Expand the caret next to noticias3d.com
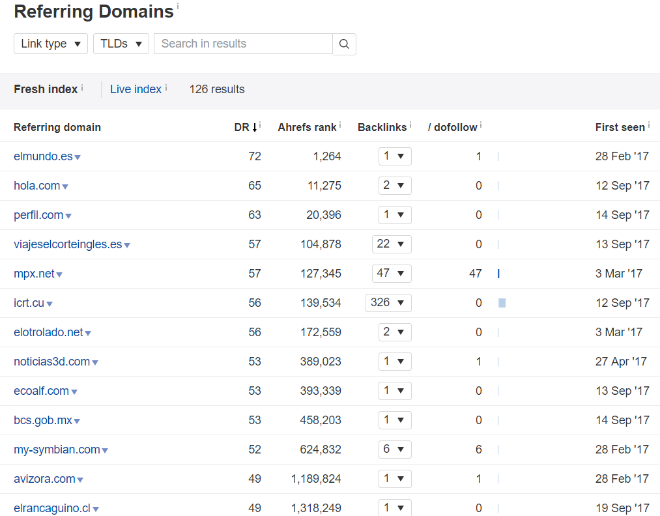 (x=95, y=362)
